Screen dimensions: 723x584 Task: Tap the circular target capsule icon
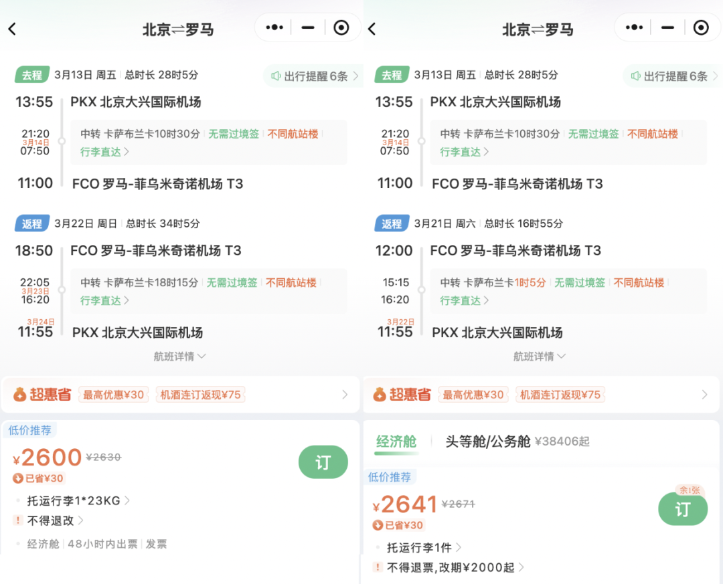pos(341,27)
